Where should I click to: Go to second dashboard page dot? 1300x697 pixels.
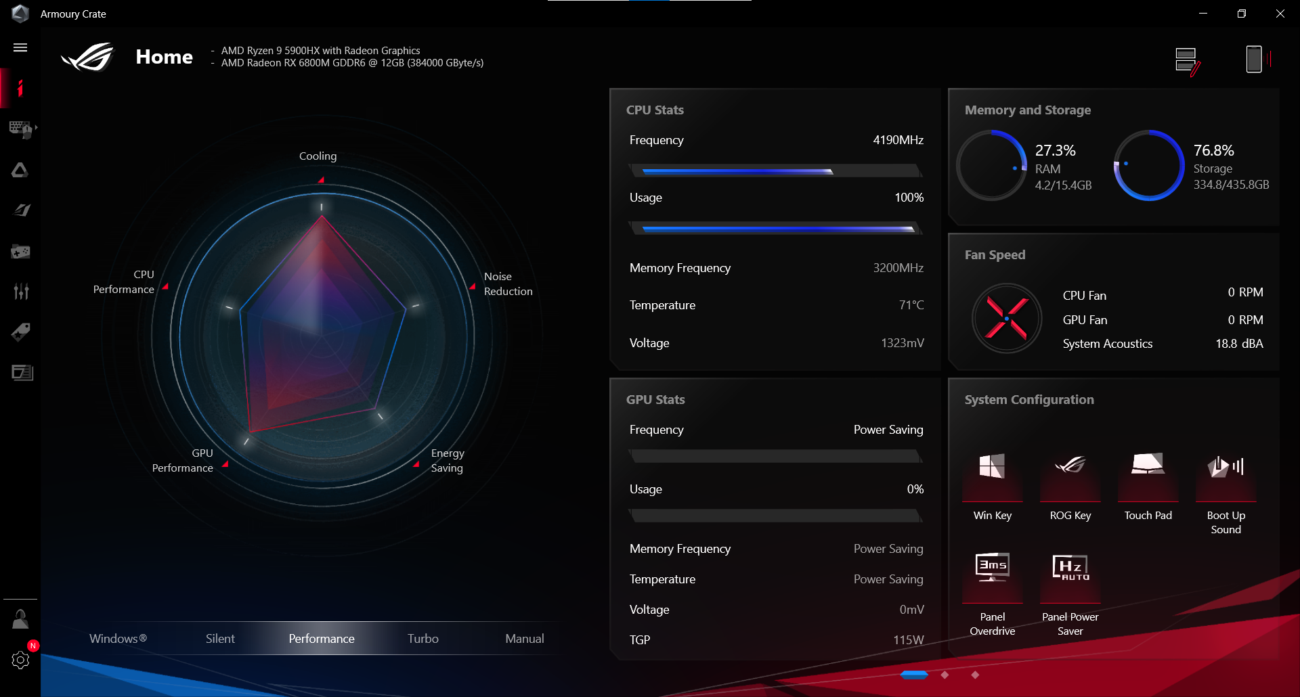tap(945, 675)
